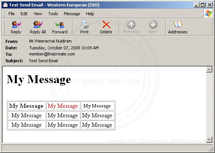This screenshot has width=215, height=153.
Task: Open the Edit menu
Action: coord(24,14)
